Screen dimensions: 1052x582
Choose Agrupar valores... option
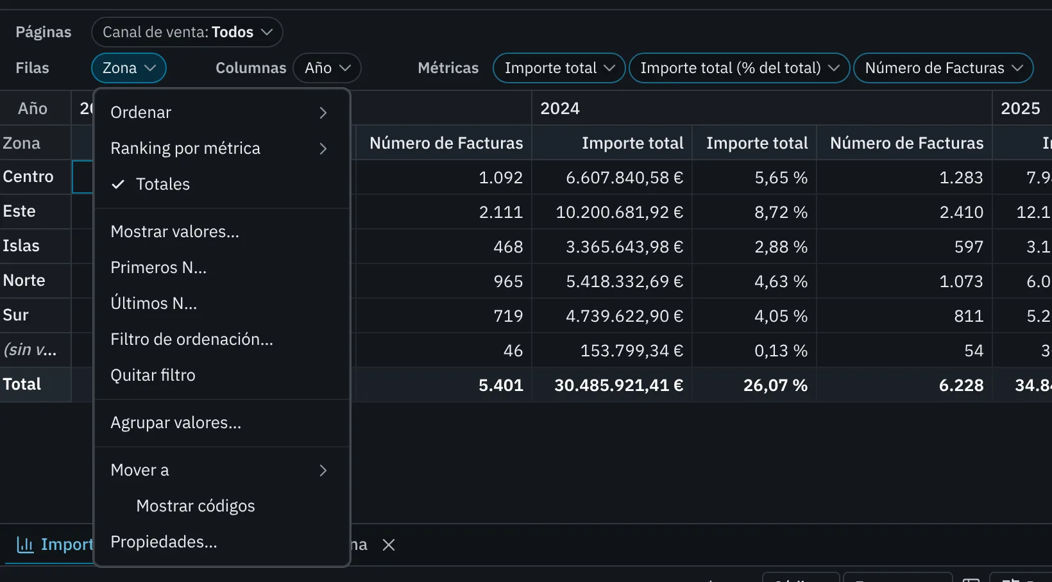[x=221, y=423]
